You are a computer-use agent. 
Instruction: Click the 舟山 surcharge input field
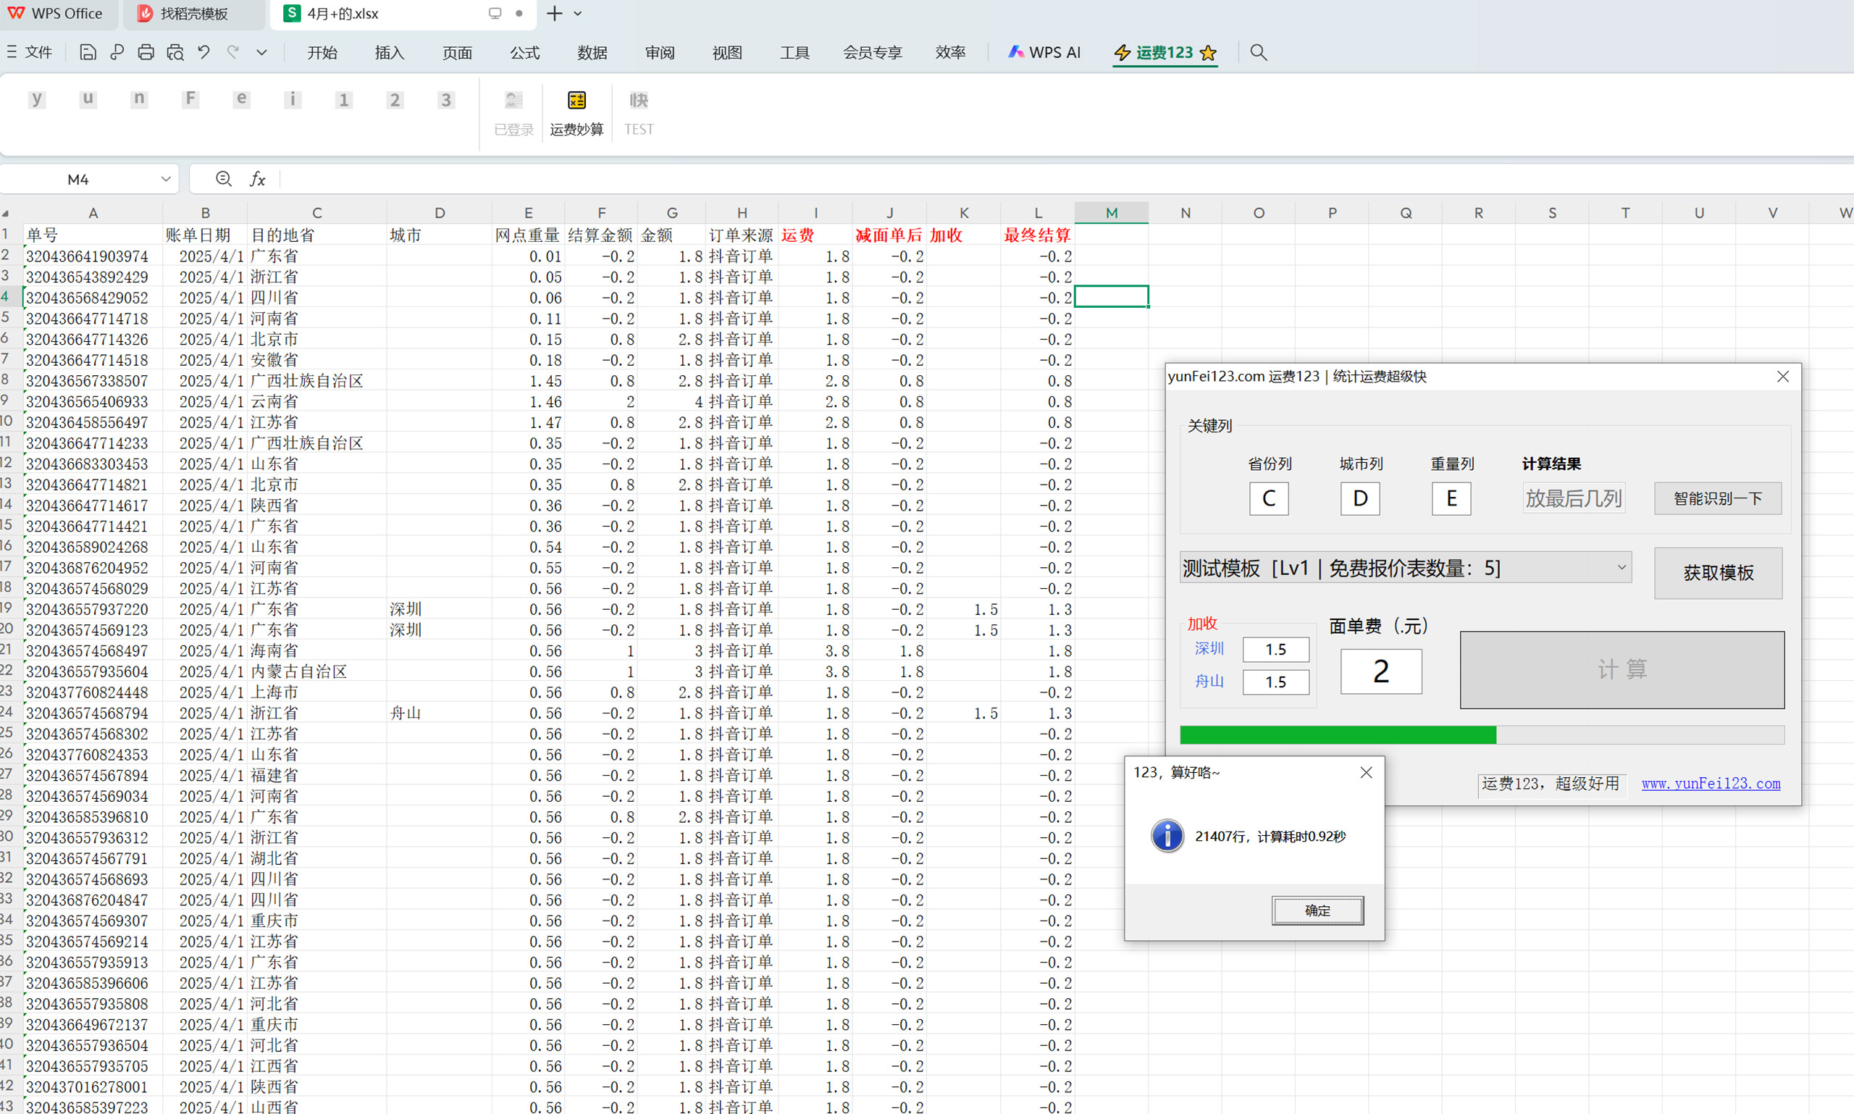click(x=1275, y=682)
